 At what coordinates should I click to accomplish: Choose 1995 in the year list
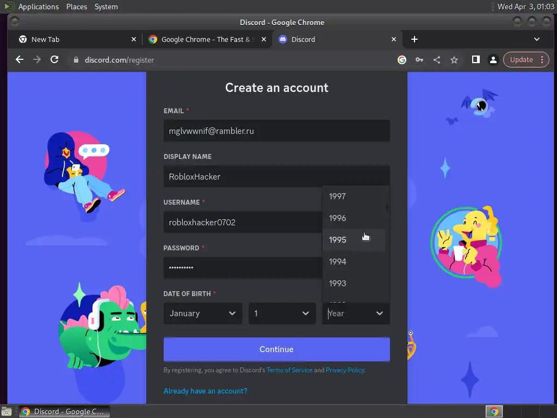point(354,239)
